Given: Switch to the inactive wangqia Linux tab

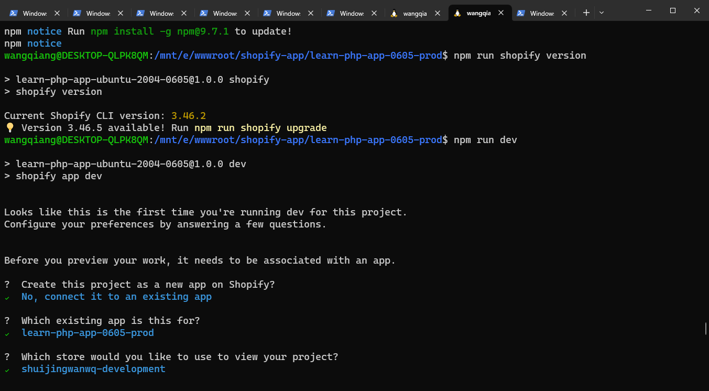Looking at the screenshot, I should 415,13.
